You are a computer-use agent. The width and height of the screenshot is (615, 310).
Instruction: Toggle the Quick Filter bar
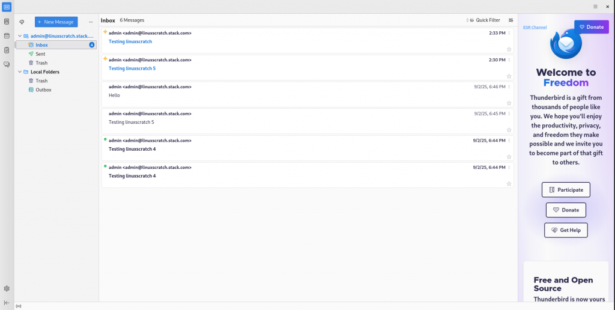tap(485, 20)
